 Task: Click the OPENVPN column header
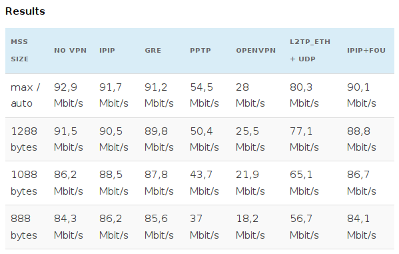[256, 51]
